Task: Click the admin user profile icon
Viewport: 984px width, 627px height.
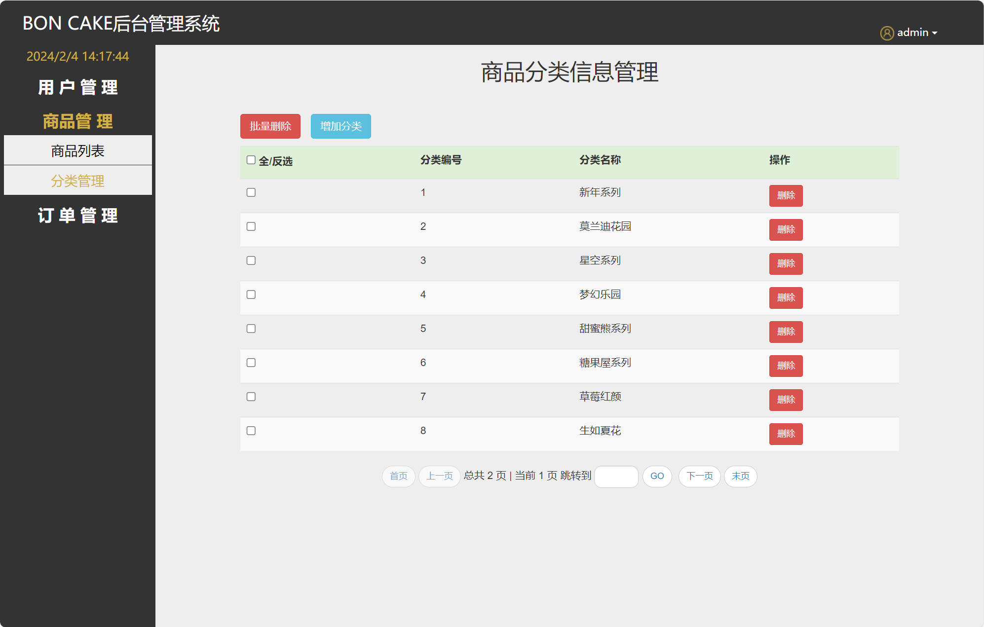Action: point(887,32)
